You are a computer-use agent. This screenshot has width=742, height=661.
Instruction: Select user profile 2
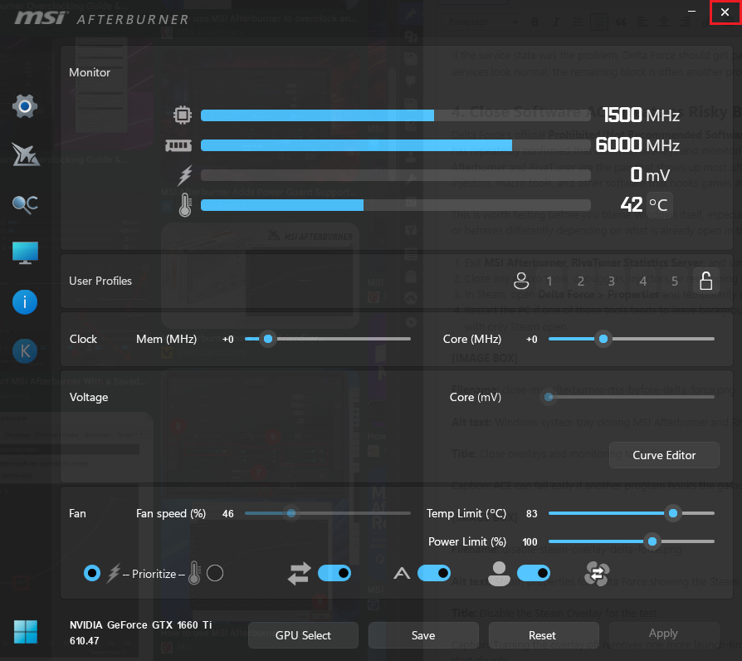[x=581, y=282]
